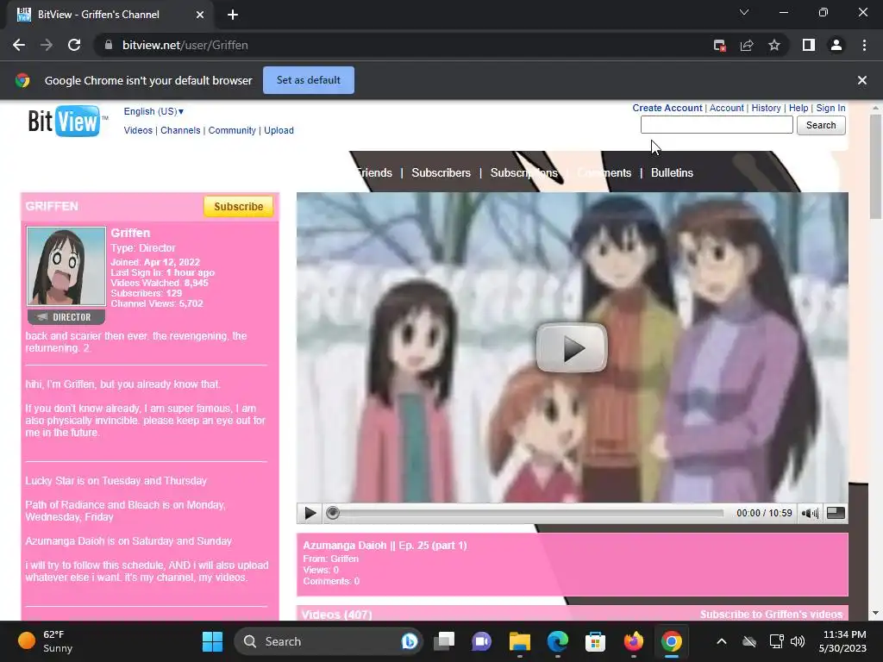Show hidden system tray icons
Image resolution: width=883 pixels, height=662 pixels.
tap(722, 641)
